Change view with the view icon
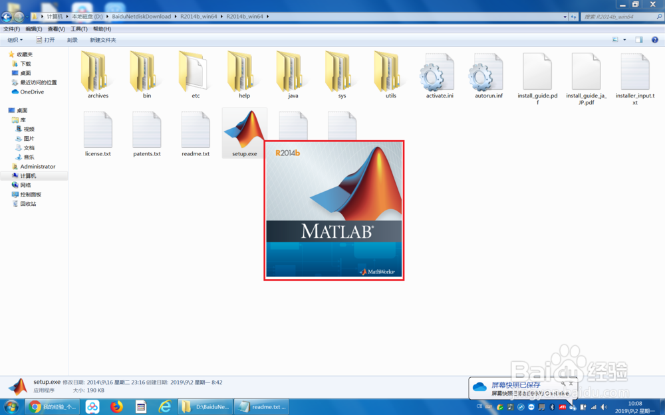This screenshot has height=415, width=665. 615,40
